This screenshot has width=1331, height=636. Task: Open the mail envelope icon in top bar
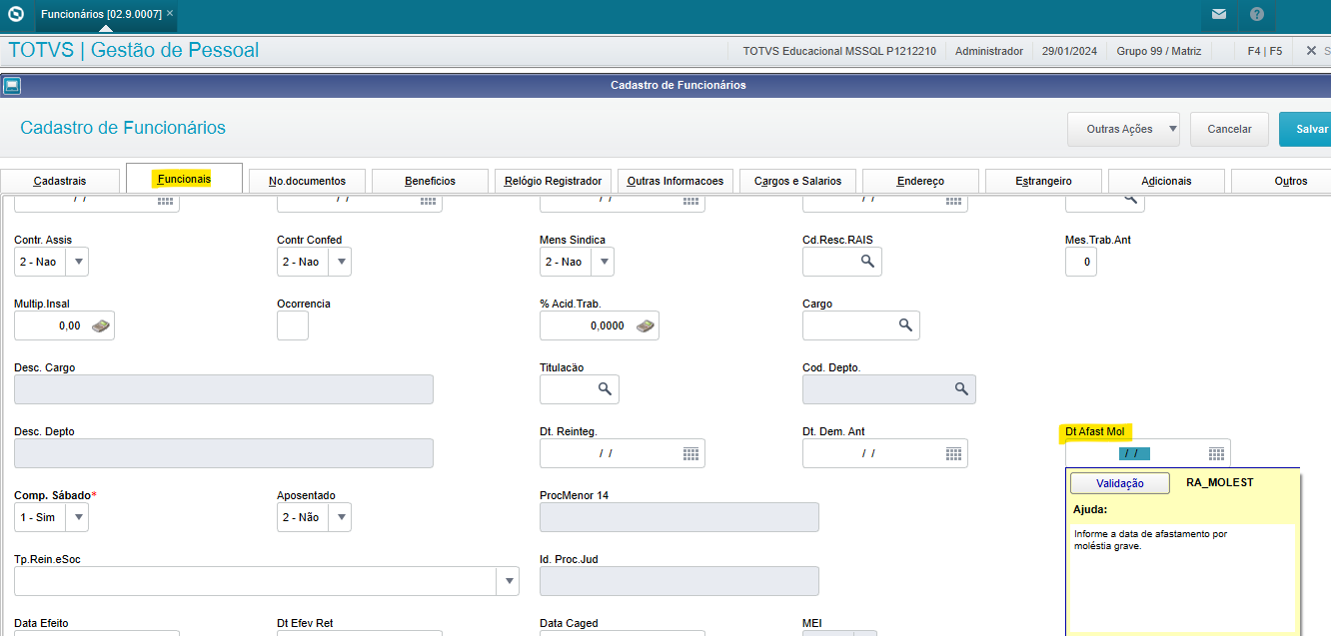pyautogui.click(x=1218, y=15)
